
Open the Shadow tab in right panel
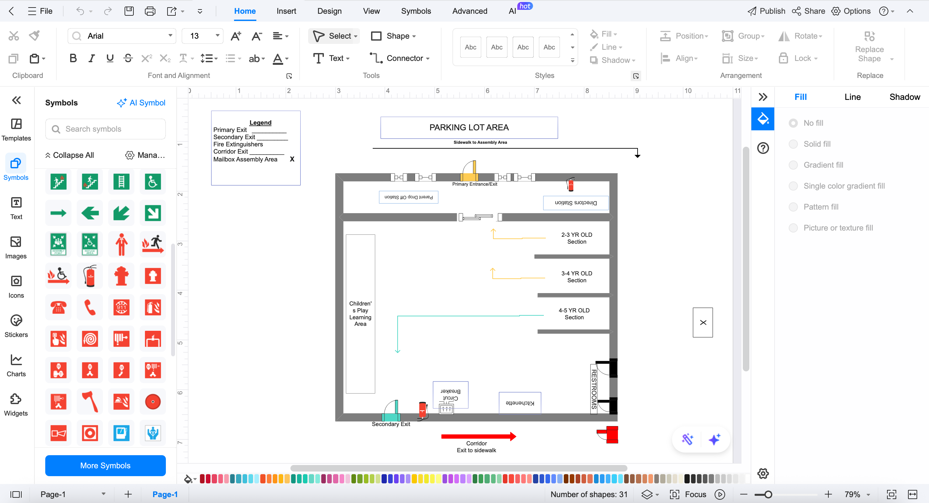point(904,97)
